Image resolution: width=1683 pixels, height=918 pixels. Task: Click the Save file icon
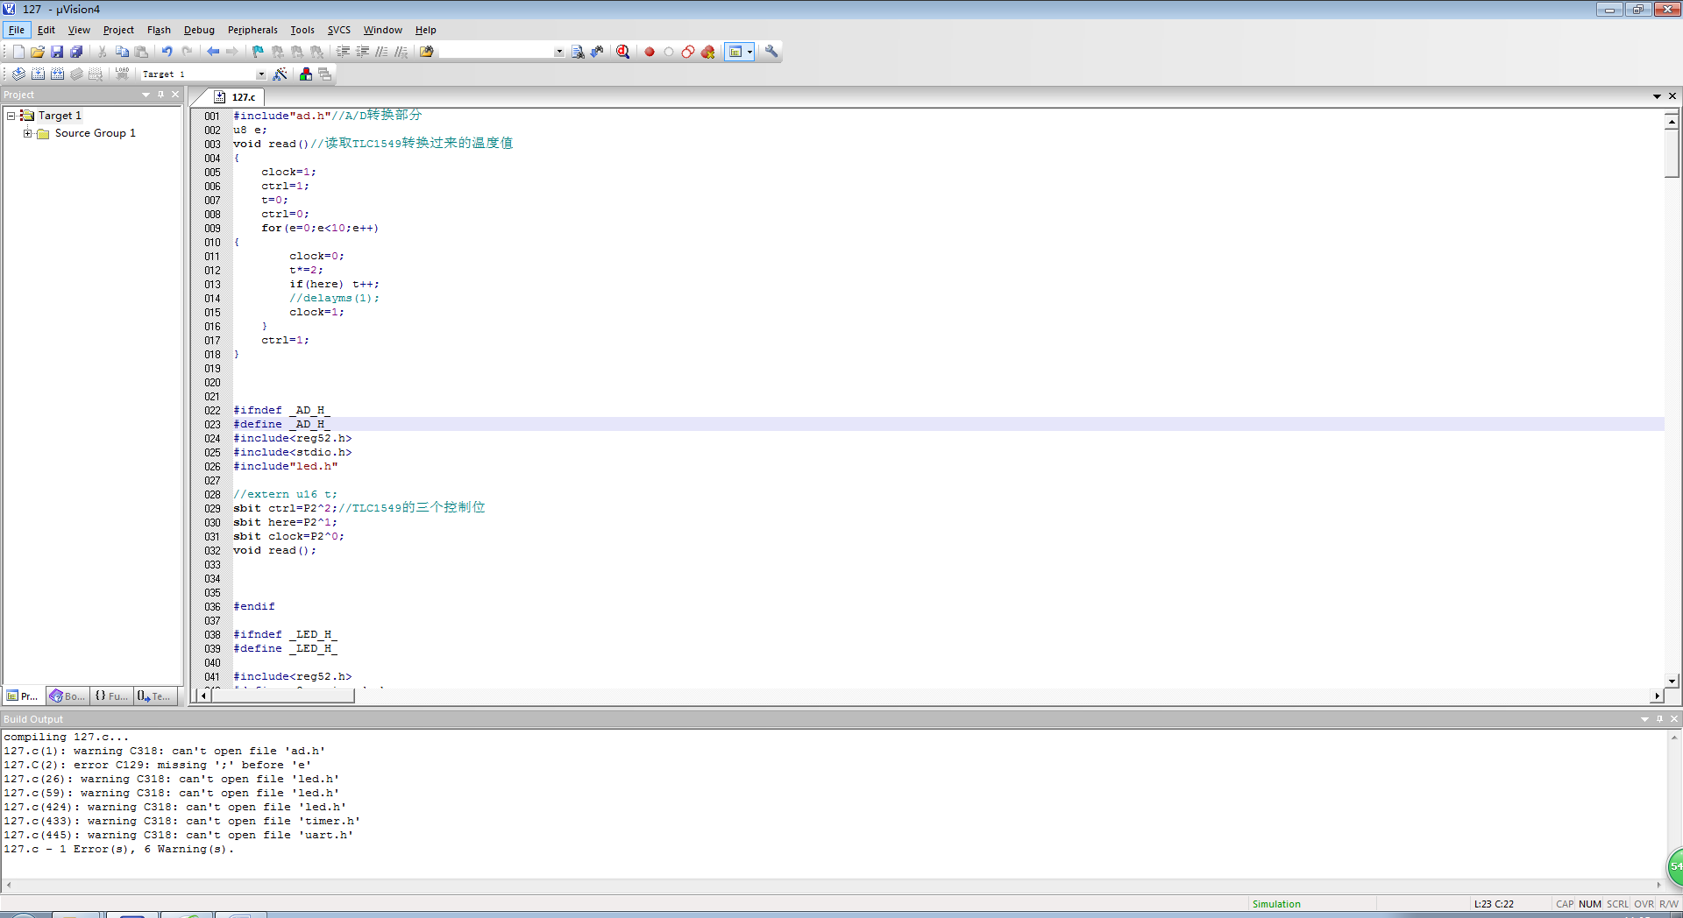[57, 52]
